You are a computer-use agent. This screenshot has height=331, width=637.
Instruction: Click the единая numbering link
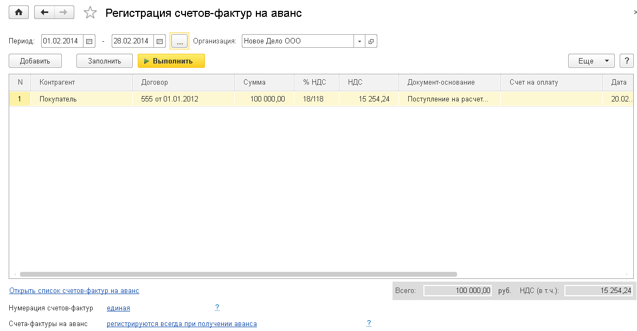118,308
